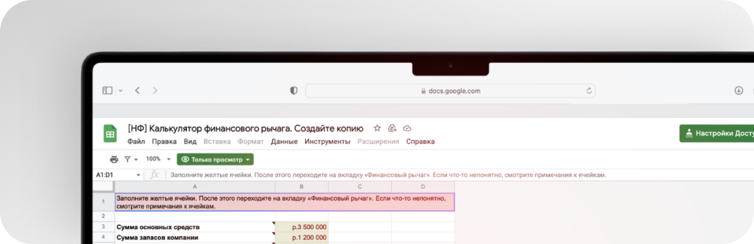Viewport: 754px width, 244px height.
Task: Expand the filter views dropdown arrow
Action: point(136,160)
